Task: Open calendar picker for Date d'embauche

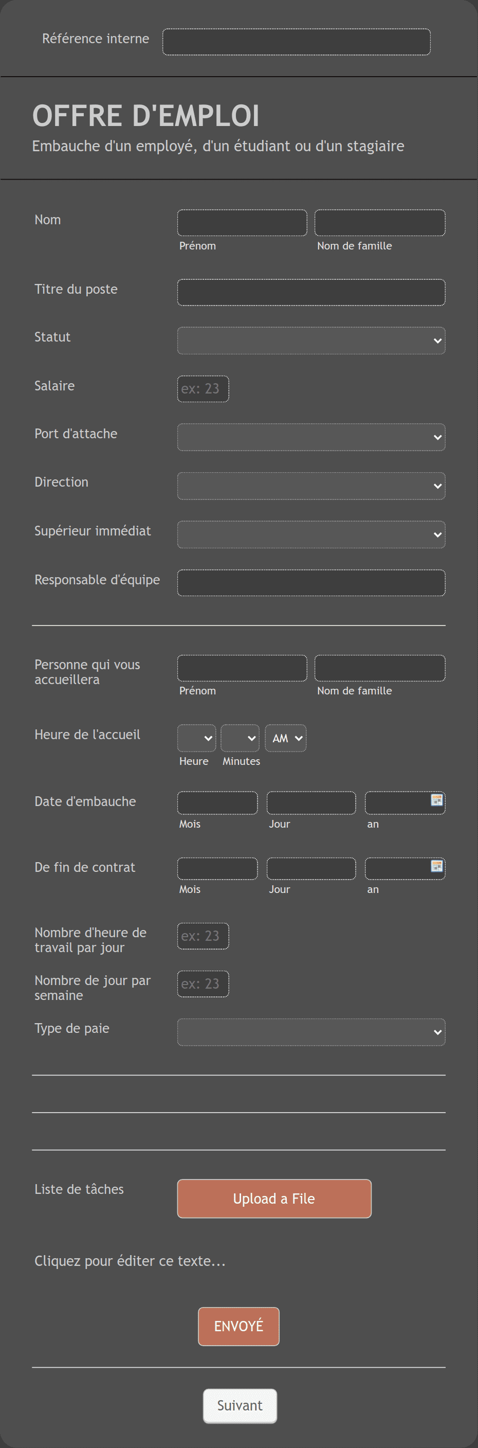Action: 436,799
